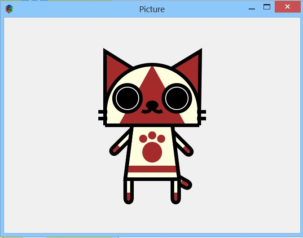The image size is (303, 238).
Task: Maximize the Picture window
Action: pos(267,7)
